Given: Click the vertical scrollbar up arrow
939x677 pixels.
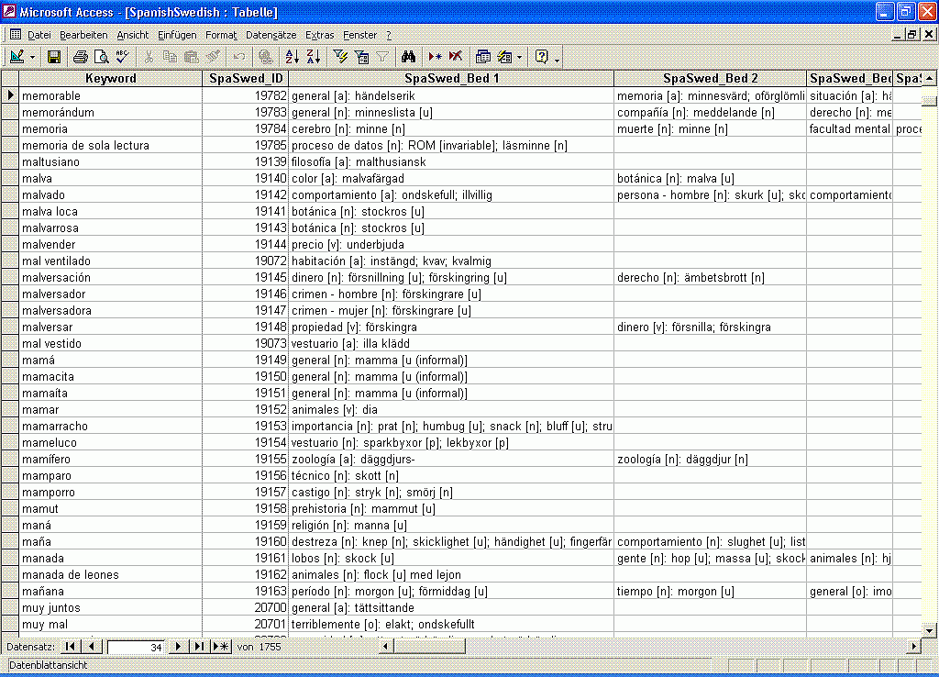Looking at the screenshot, I should point(930,78).
